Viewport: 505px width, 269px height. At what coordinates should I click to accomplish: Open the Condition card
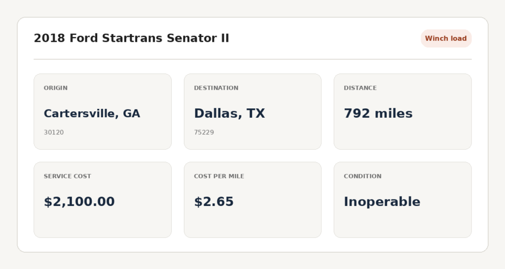pos(402,200)
